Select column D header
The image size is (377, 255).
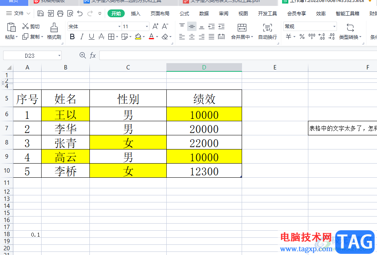[204, 67]
